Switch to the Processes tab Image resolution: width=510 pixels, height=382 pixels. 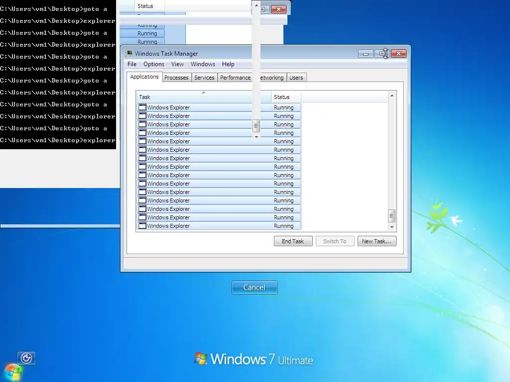tap(176, 78)
